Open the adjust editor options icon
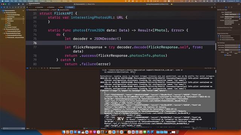Image resolution: width=241 pixels, height=135 pixels. click(212, 7)
